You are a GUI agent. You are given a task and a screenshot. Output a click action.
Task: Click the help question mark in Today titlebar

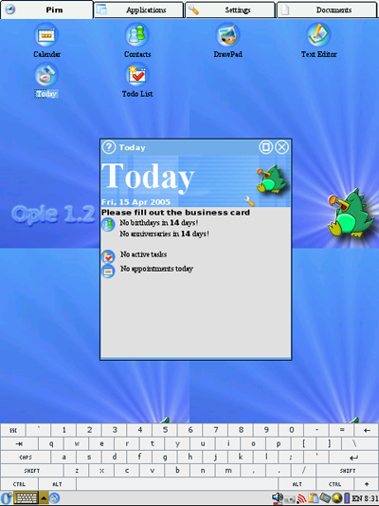point(109,147)
